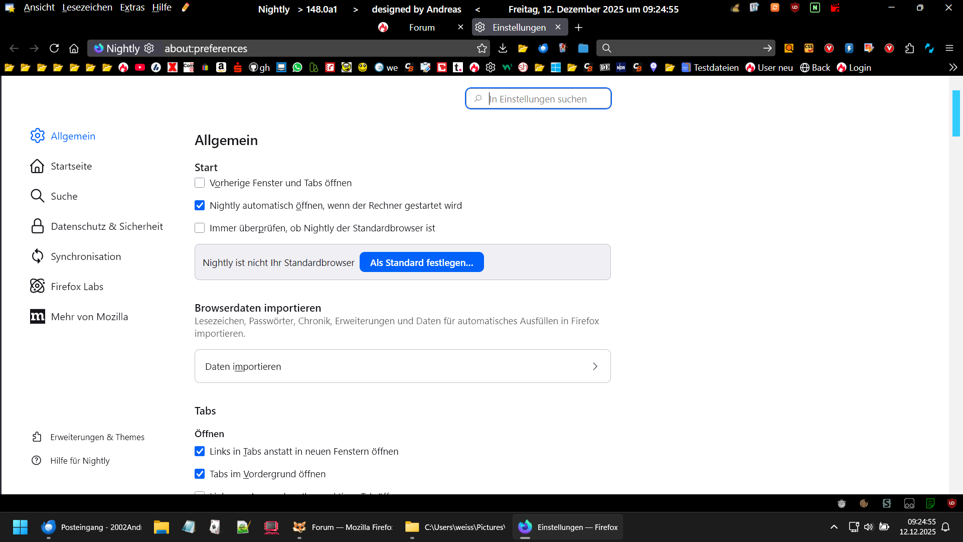This screenshot has height=542, width=963.
Task: Switch to the Forum tab
Action: tap(421, 28)
